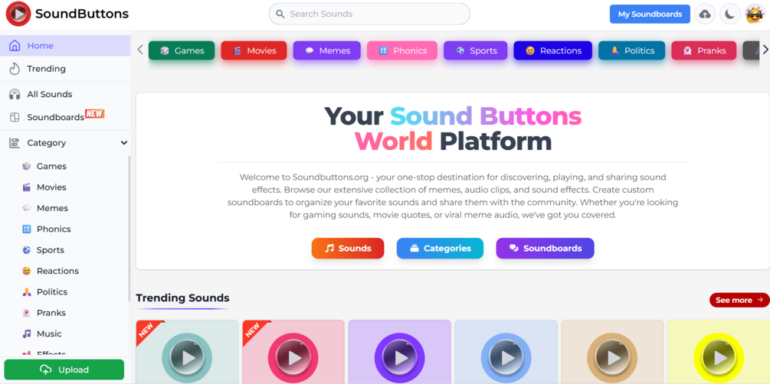Collapse the Category section chevron

click(x=124, y=143)
